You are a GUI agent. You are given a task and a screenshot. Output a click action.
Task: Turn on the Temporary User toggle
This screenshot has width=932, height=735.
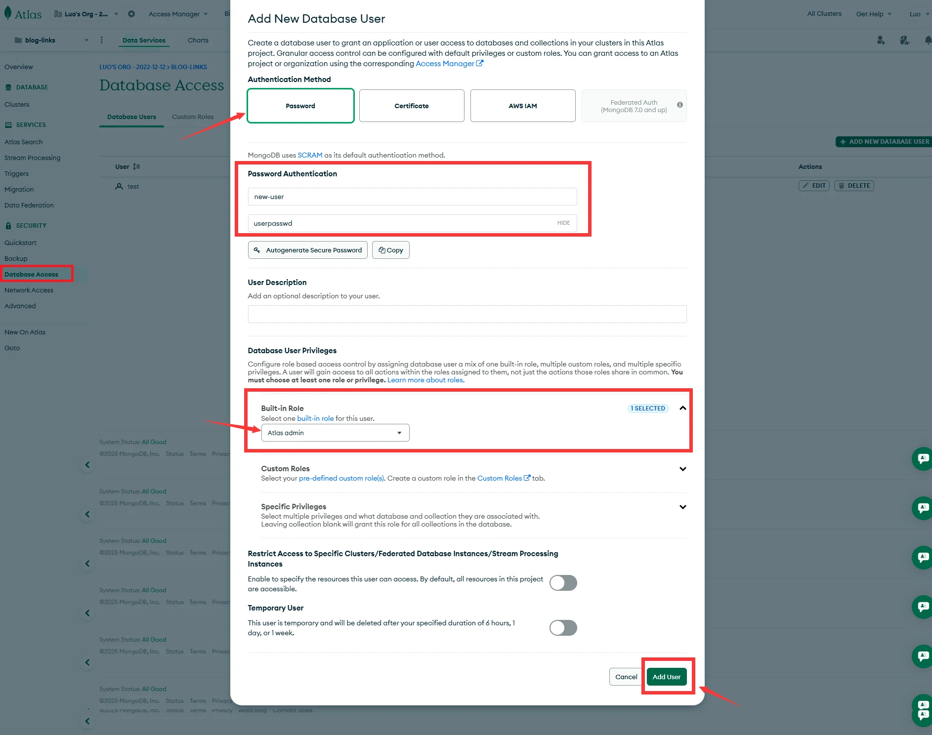563,628
